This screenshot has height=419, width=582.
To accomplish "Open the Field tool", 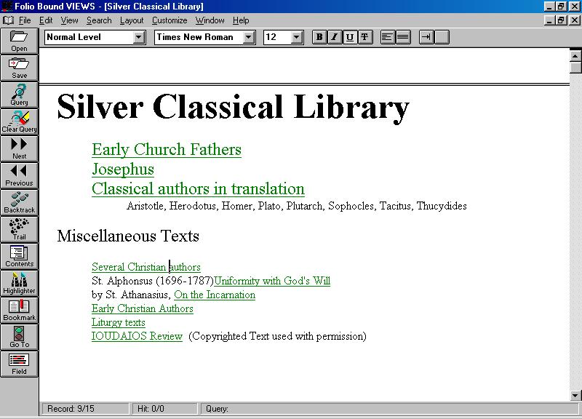I will pyautogui.click(x=20, y=364).
